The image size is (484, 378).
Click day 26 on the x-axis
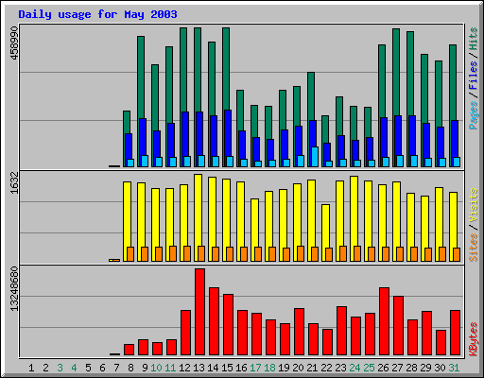click(383, 368)
